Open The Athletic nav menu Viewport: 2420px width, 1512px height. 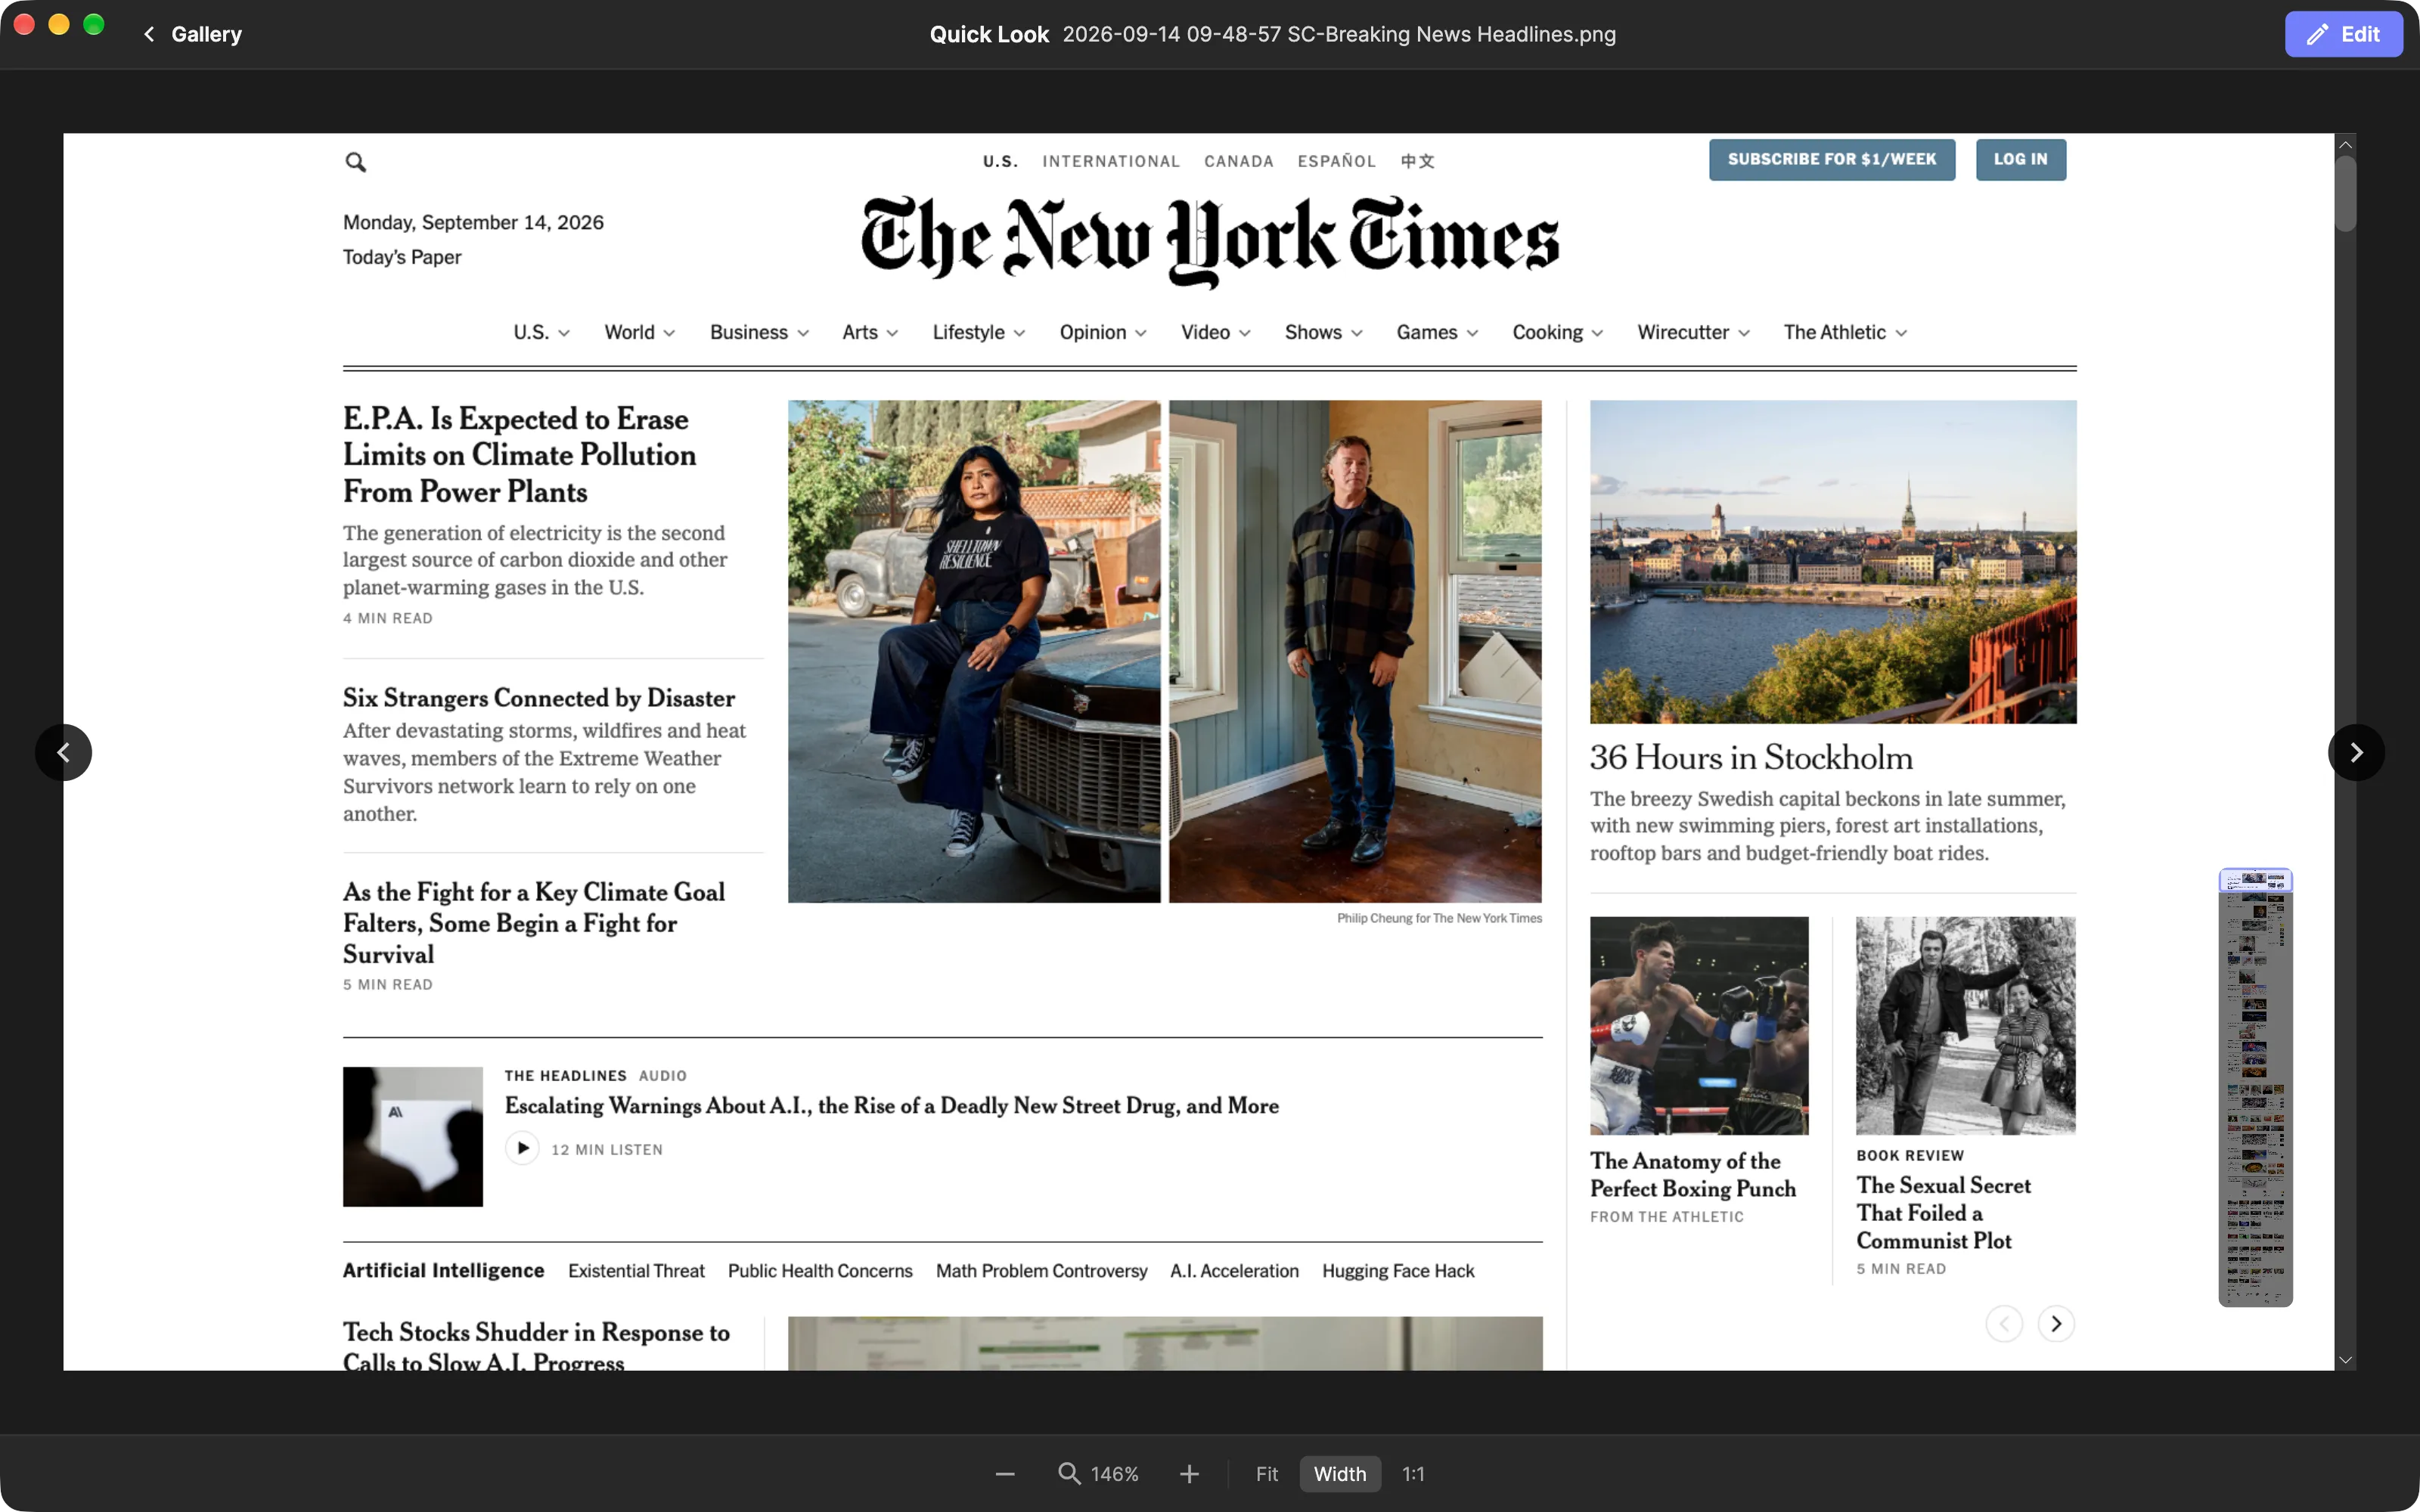(x=1845, y=332)
